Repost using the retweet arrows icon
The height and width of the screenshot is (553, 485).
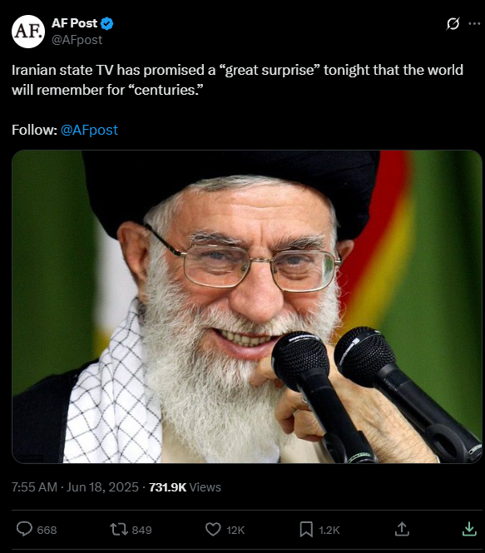coord(119,530)
